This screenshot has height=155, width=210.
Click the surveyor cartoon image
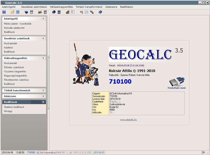tap(86, 64)
